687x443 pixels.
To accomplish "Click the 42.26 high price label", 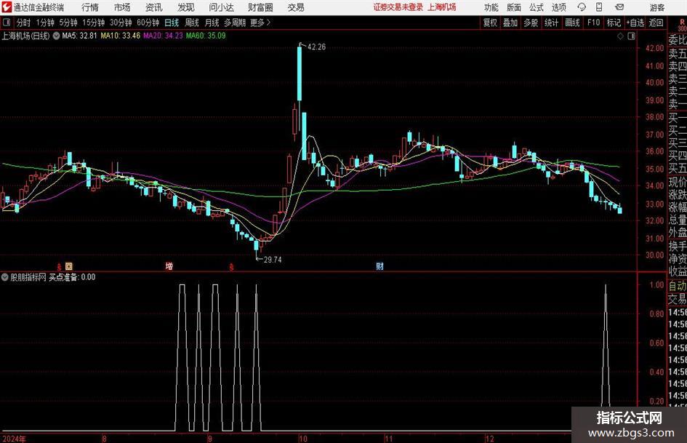I will tap(316, 47).
